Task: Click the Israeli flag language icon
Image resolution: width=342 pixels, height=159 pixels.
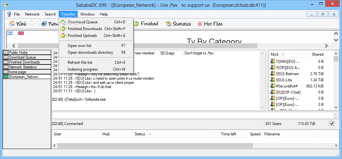Action: [10, 33]
